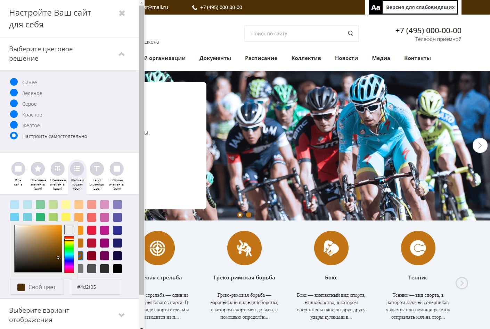Pick the black color swatch
Screen dimensions: 490x329
(x=117, y=269)
